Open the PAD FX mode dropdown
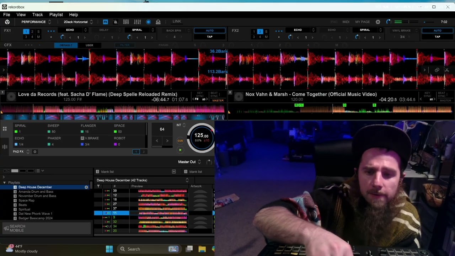Screen dimensions: 455x256 [21, 152]
